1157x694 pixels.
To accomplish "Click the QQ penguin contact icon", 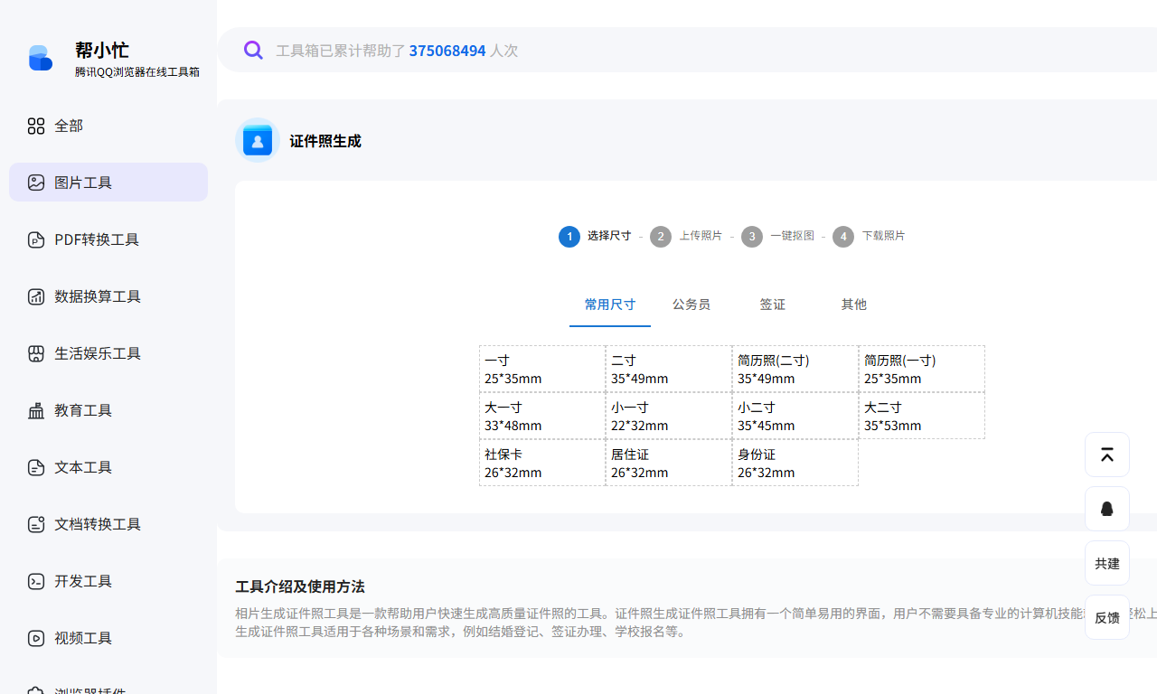I will [1107, 509].
